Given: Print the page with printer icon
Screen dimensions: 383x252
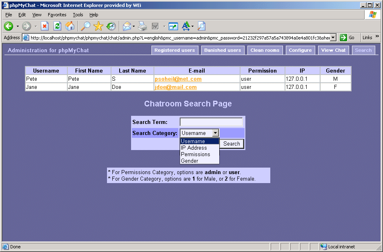Looking at the screenshot, I should tap(143, 26).
